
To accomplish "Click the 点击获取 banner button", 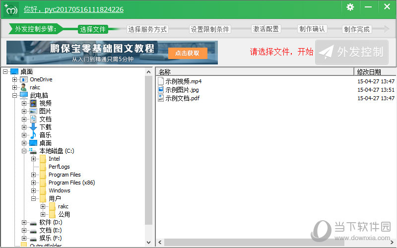I will coord(188,53).
